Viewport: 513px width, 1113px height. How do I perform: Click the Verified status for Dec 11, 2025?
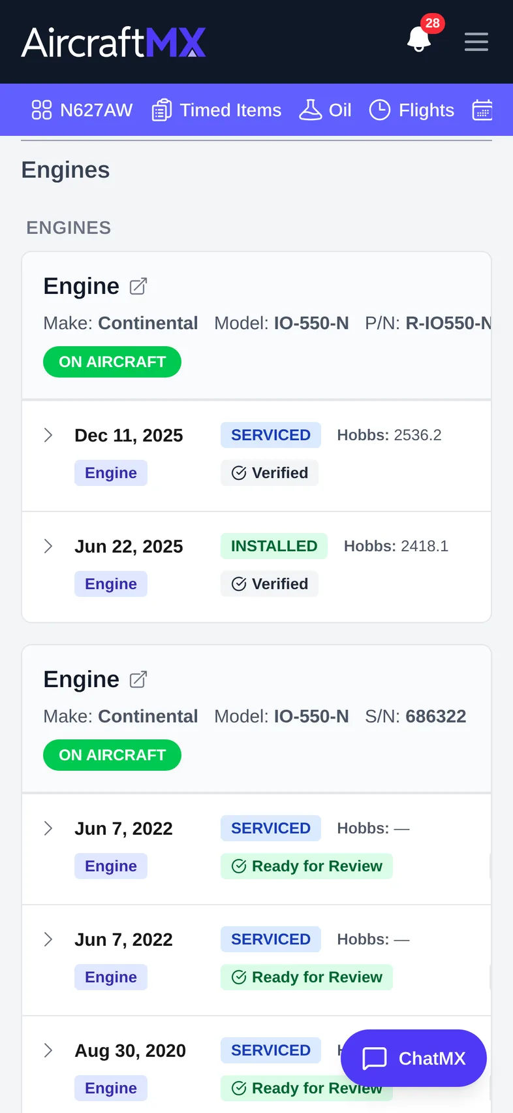tap(270, 473)
